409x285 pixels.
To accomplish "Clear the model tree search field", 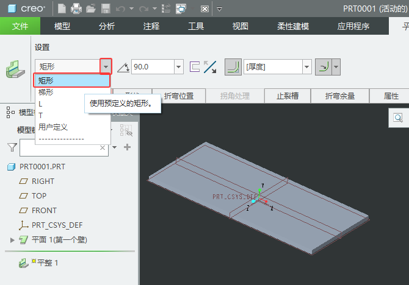I will pos(103,147).
